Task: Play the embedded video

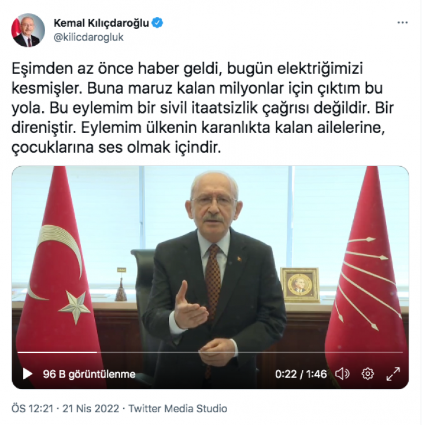Action: 27,374
